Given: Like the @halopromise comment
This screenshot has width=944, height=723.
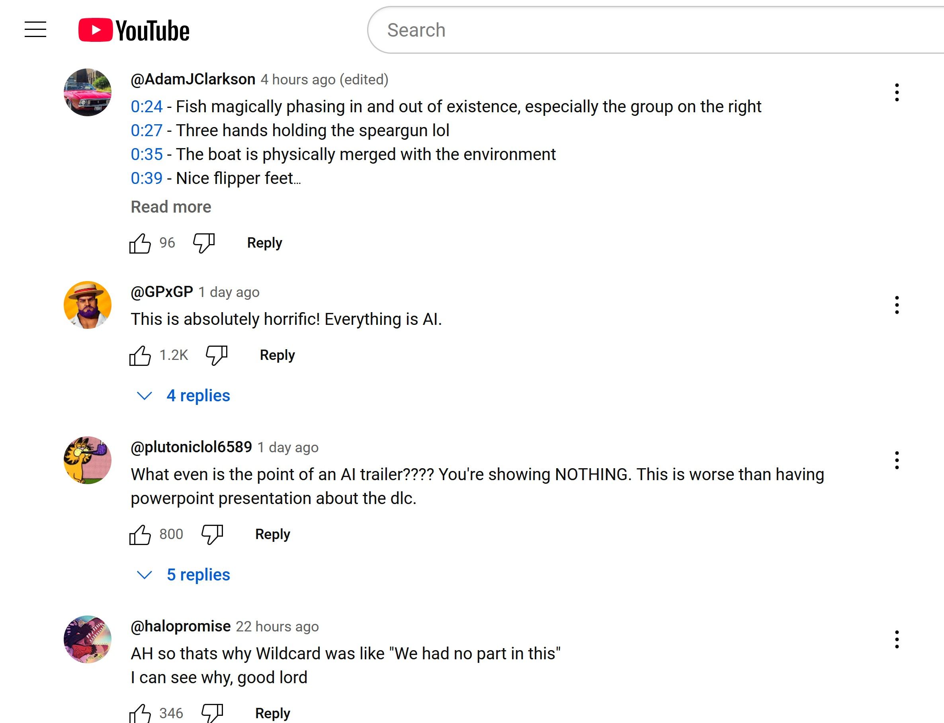Looking at the screenshot, I should (x=140, y=713).
